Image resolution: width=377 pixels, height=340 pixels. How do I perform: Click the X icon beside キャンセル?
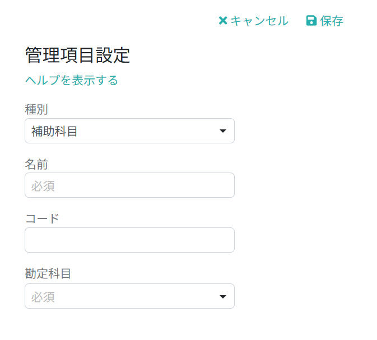pos(222,21)
